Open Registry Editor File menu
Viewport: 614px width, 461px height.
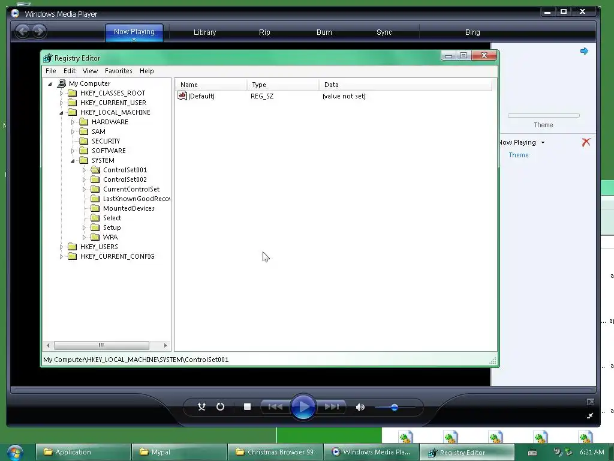(x=51, y=71)
